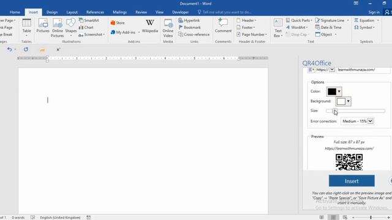Switch to Read Mode view in status bar

point(322,218)
